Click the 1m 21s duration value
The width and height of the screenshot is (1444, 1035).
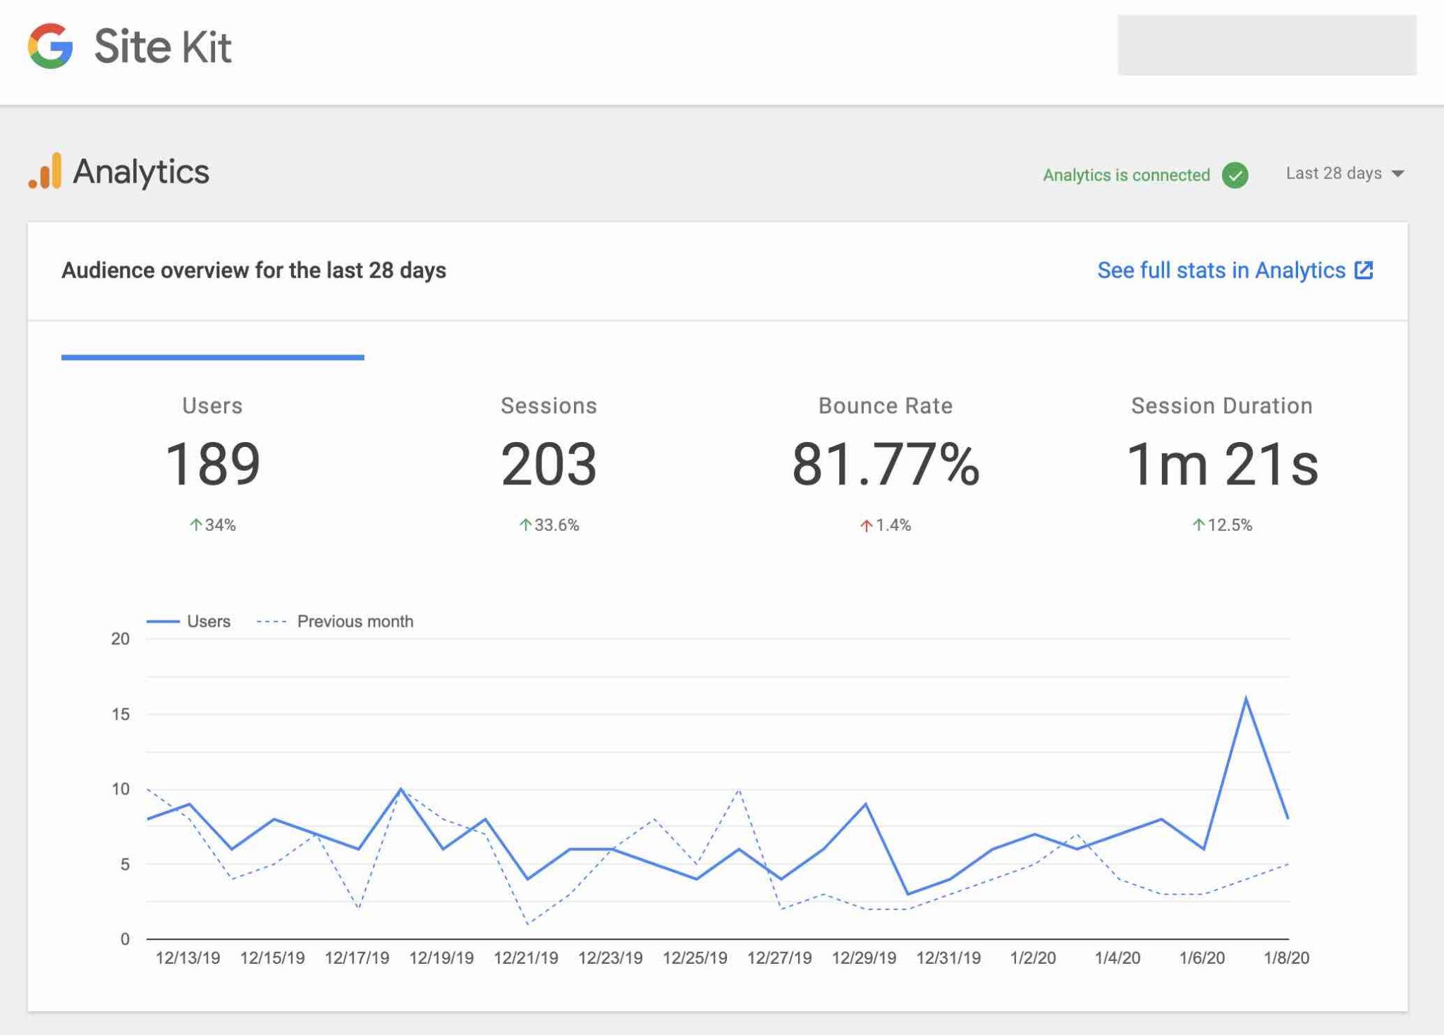(1222, 464)
